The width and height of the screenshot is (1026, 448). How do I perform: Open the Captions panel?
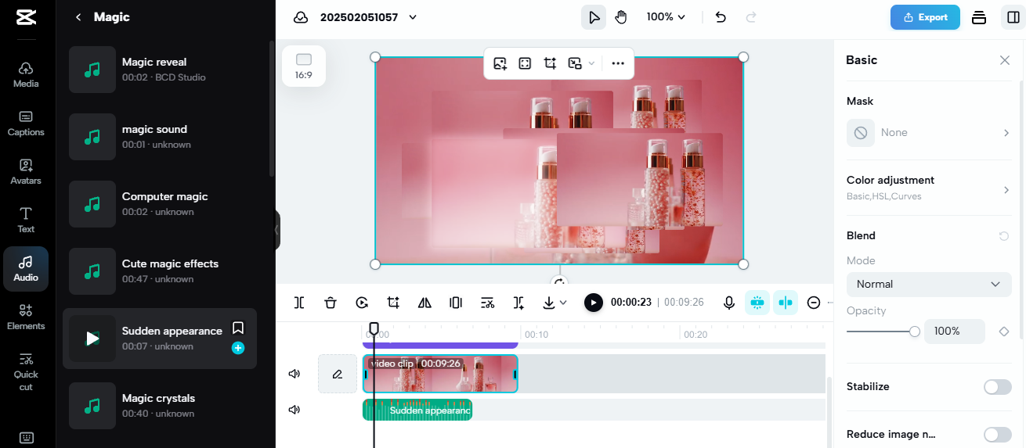tap(26, 123)
